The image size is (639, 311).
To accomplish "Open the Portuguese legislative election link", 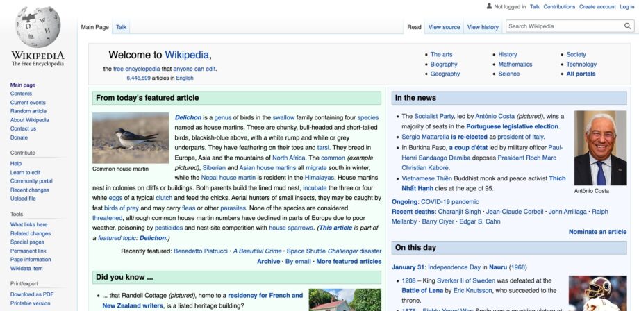I will (513, 126).
